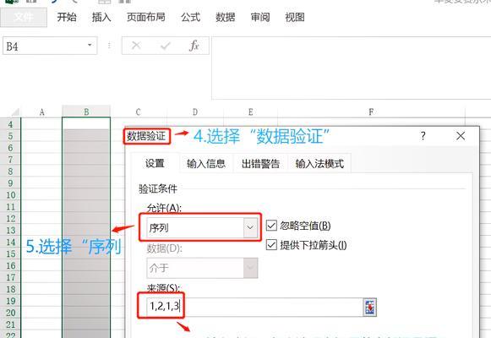The width and height of the screenshot is (491, 338).
Task: Click cell B4
Action: click(x=86, y=123)
